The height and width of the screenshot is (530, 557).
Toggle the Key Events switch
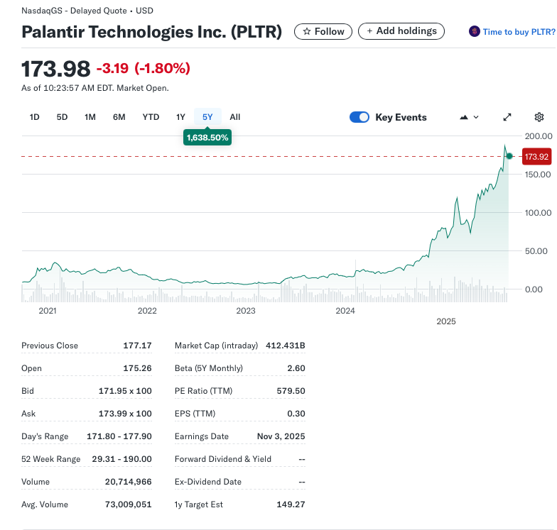[x=359, y=117]
